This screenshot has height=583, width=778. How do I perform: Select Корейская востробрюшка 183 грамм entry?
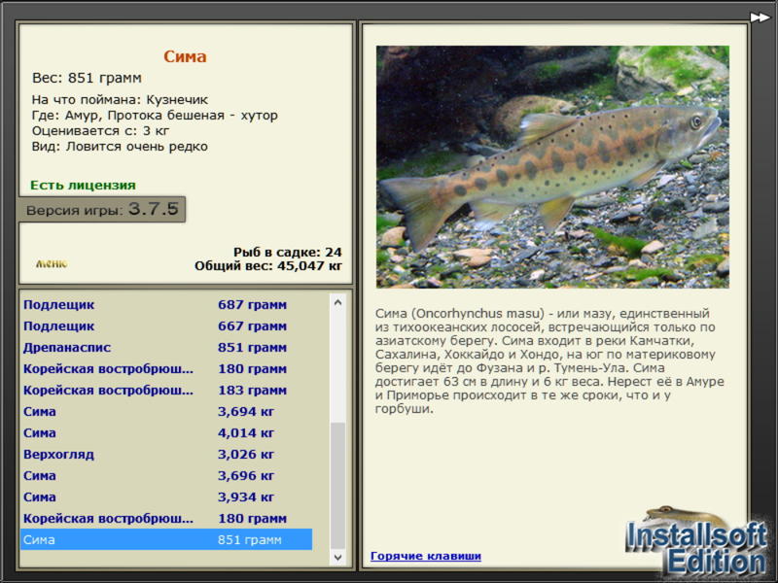pyautogui.click(x=166, y=391)
